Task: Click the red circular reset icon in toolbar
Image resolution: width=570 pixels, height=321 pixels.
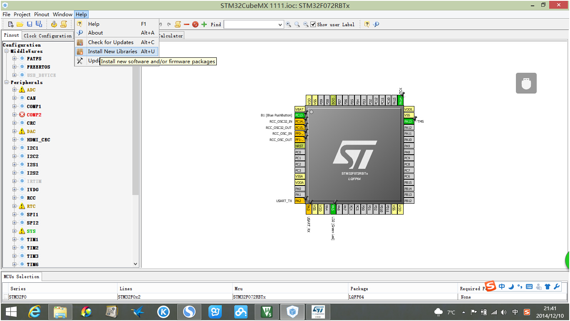Action: 195,25
